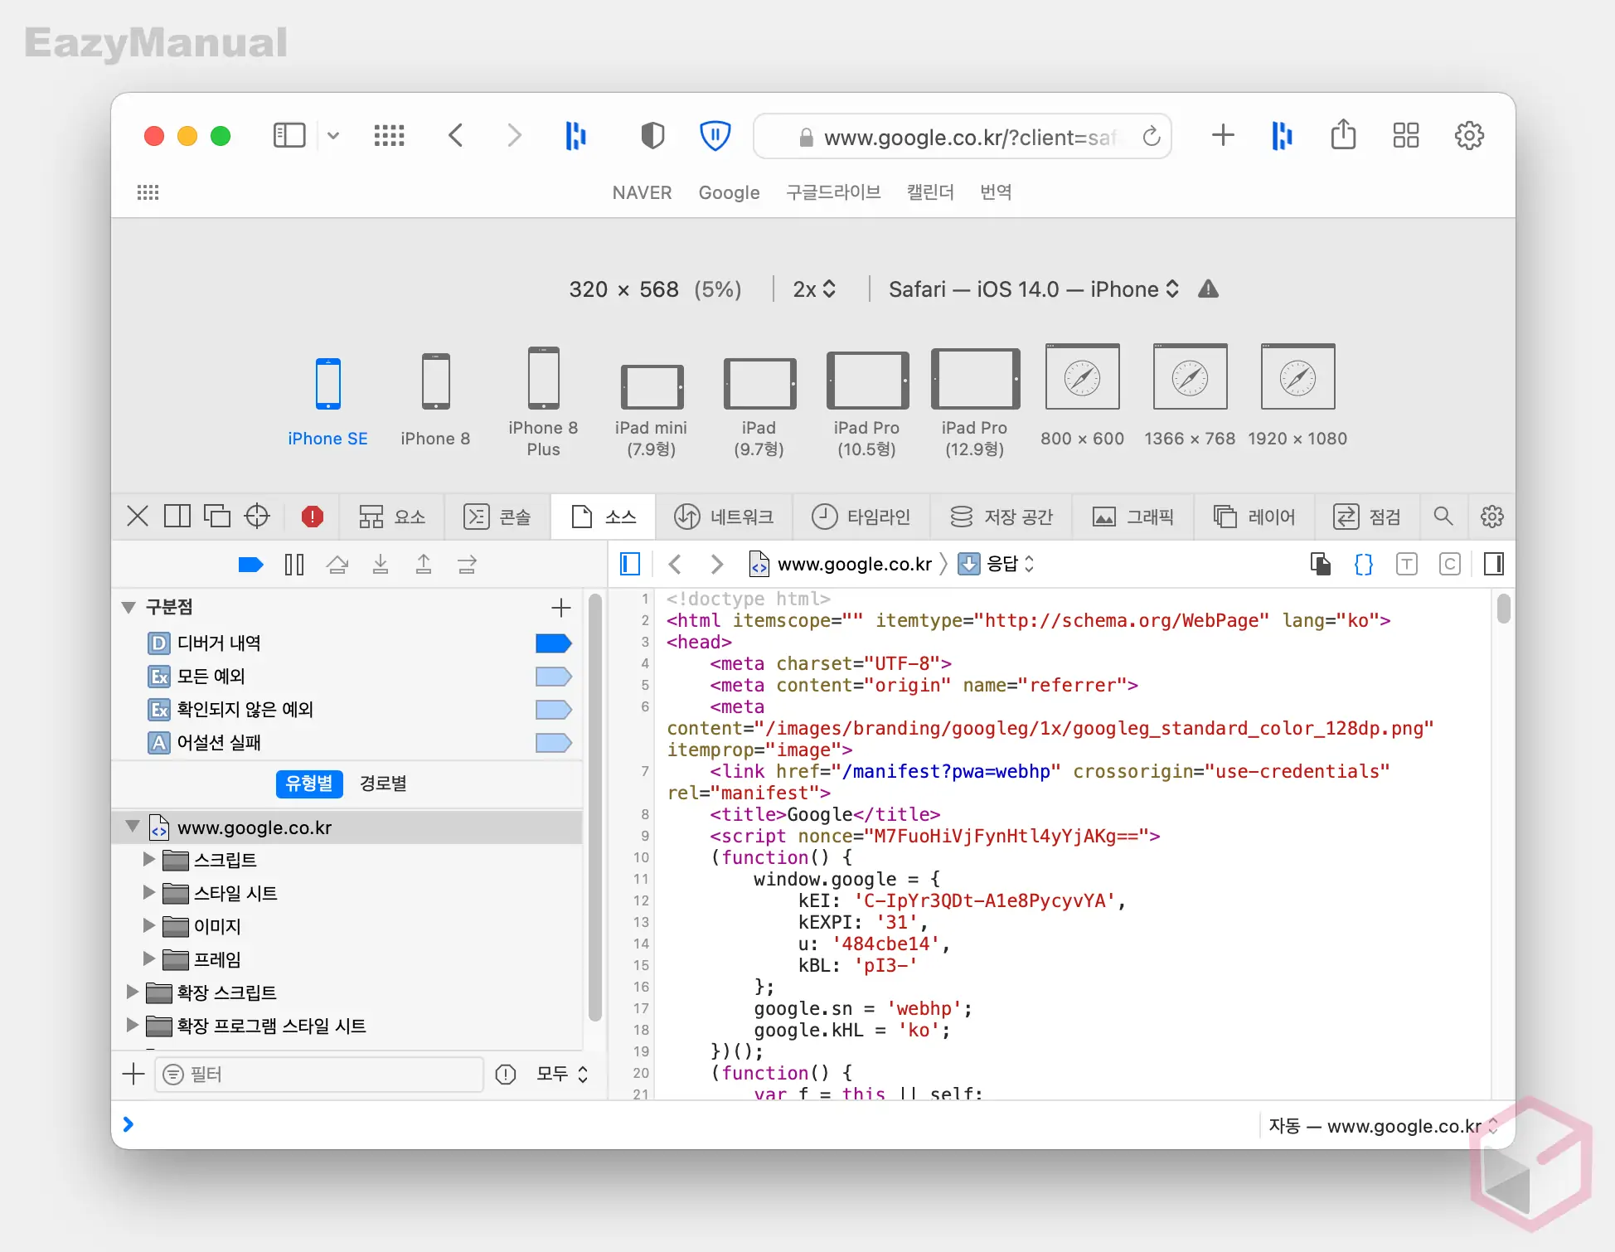Screen dimensions: 1615x1252
Task: Switch to the 콘솔 tab
Action: (x=497, y=517)
